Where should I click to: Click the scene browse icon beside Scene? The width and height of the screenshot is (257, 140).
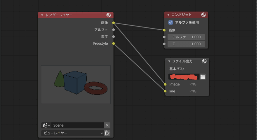coord(46,125)
